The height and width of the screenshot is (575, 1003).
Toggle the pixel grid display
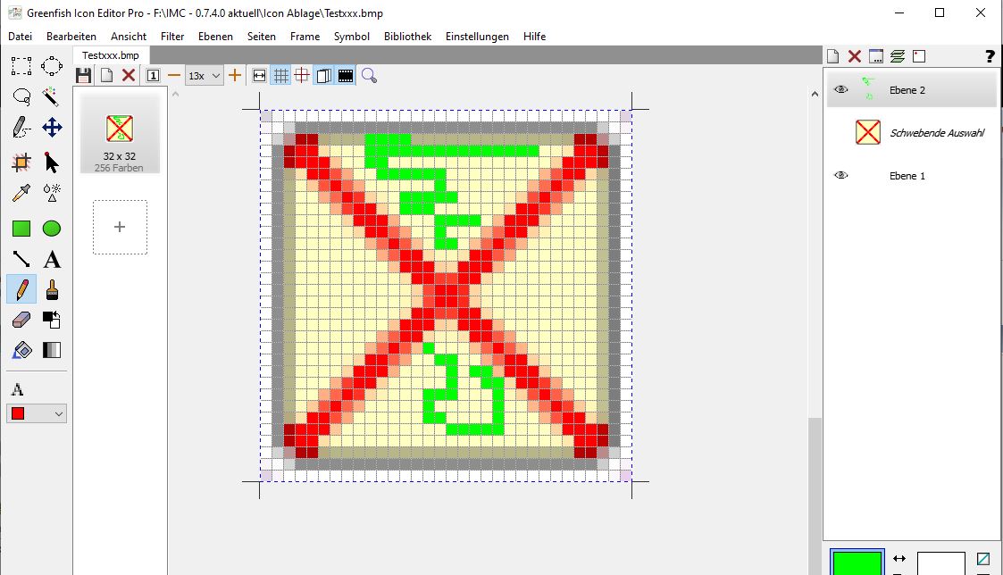(x=280, y=76)
